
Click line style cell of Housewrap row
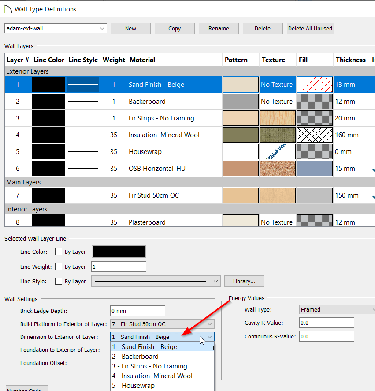pos(83,151)
